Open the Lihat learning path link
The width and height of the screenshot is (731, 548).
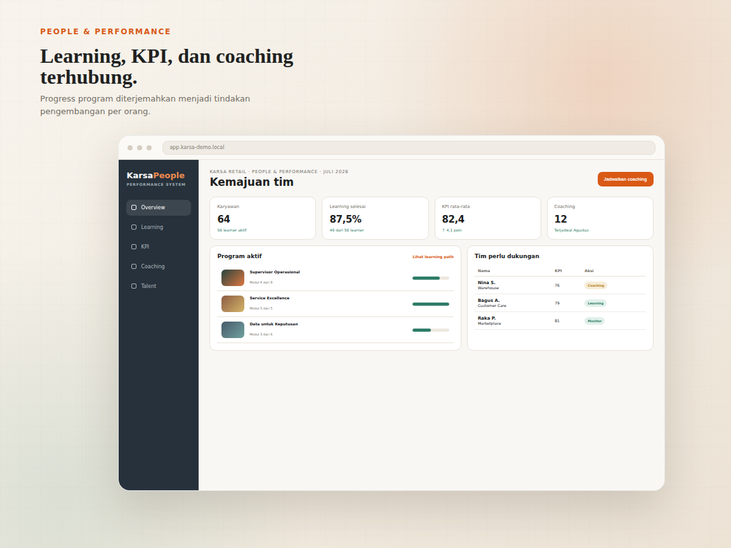(x=433, y=257)
